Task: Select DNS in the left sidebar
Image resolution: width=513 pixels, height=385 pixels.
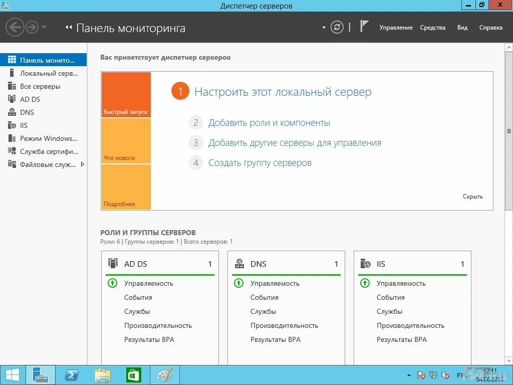Action: [27, 112]
